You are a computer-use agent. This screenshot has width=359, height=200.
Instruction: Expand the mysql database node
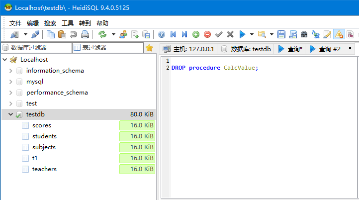click(x=11, y=82)
